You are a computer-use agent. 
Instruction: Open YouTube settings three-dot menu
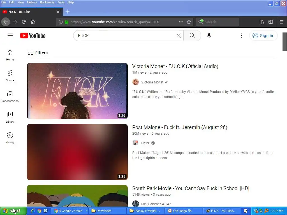click(241, 36)
